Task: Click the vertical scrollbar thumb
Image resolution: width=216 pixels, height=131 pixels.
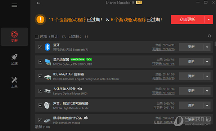Action: 215,44
